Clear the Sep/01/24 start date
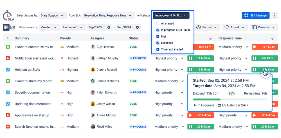Viewport: 281px width, 138px height. point(109,27)
